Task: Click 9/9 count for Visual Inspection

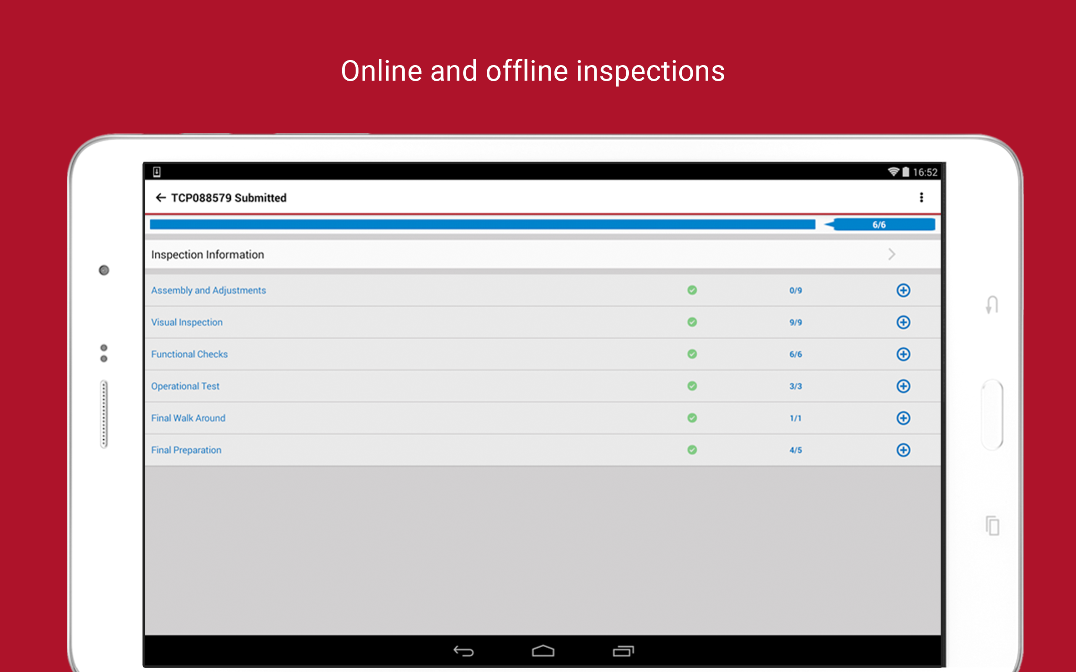Action: (795, 323)
